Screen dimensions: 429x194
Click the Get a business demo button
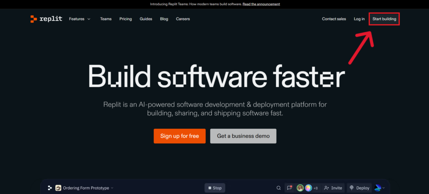[243, 136]
